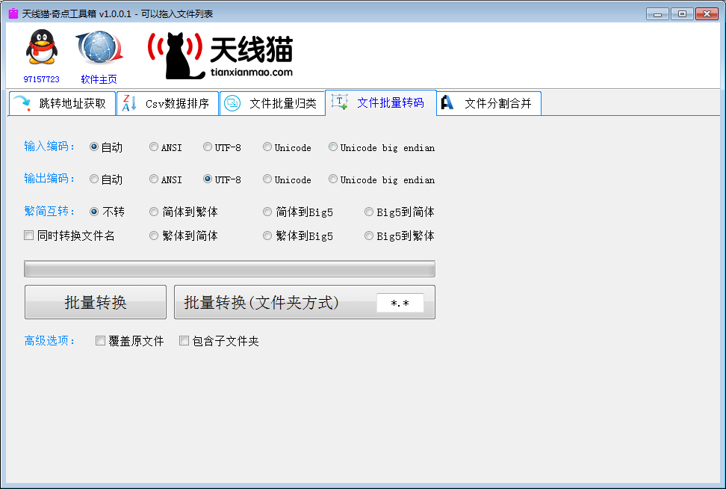Open the software homepage globe icon

coord(99,48)
